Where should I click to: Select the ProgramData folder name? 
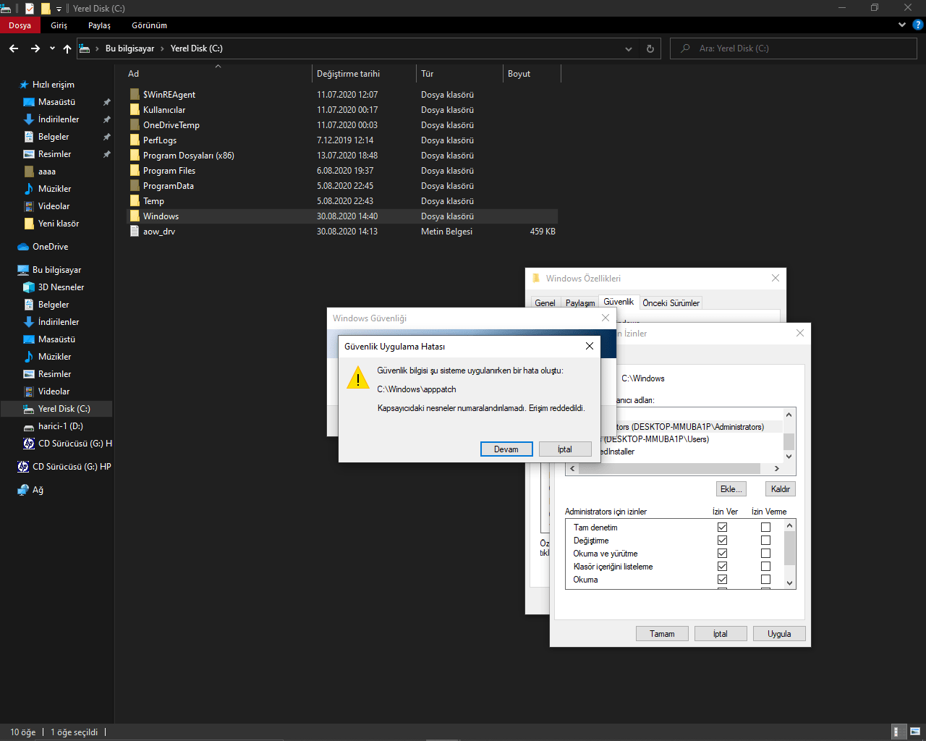(169, 186)
